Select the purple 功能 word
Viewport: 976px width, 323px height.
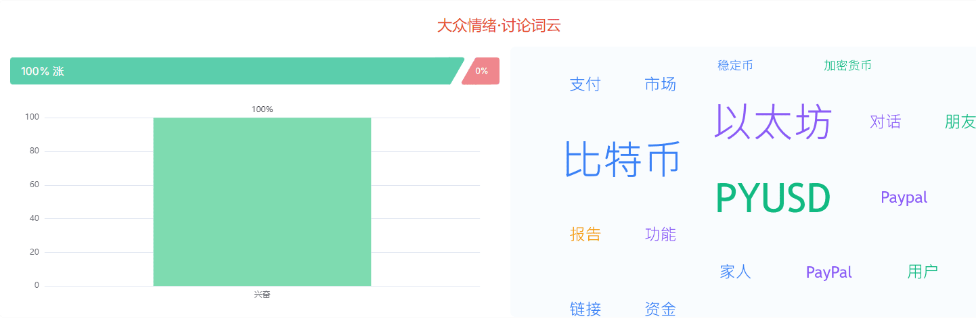[660, 234]
